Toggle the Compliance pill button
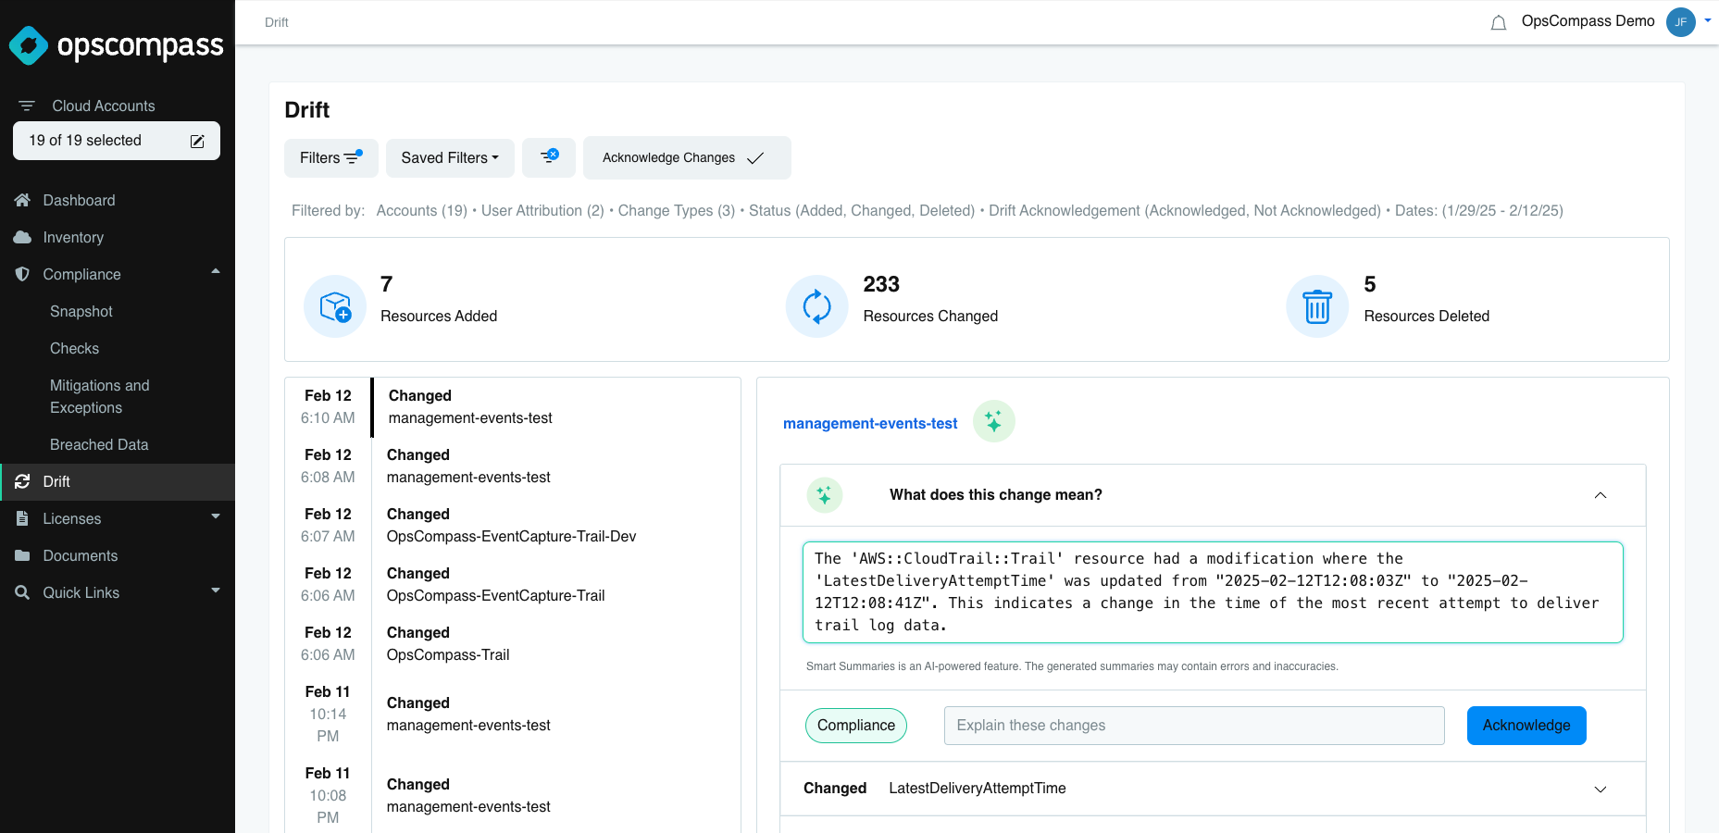Image resolution: width=1719 pixels, height=833 pixels. 855,726
